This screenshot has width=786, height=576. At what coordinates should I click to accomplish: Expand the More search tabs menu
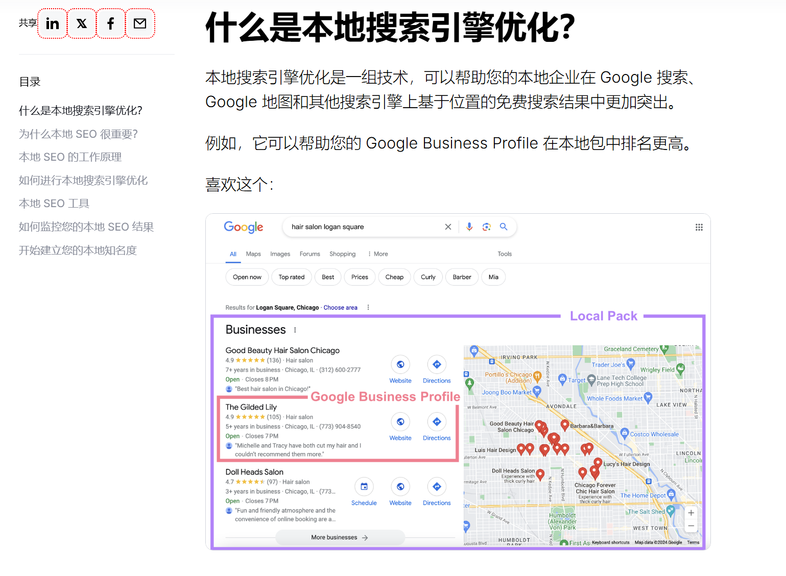378,254
